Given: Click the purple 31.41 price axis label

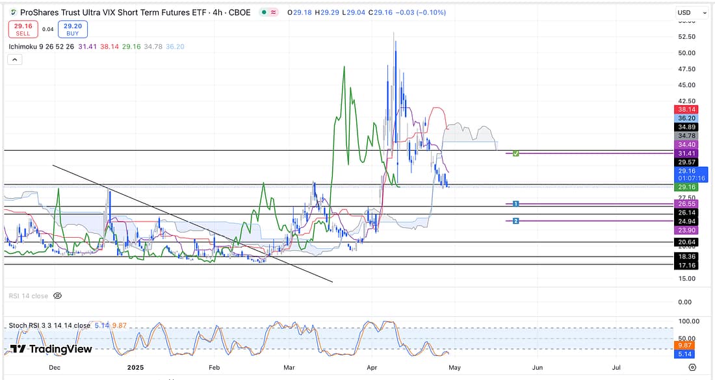Looking at the screenshot, I should (688, 153).
